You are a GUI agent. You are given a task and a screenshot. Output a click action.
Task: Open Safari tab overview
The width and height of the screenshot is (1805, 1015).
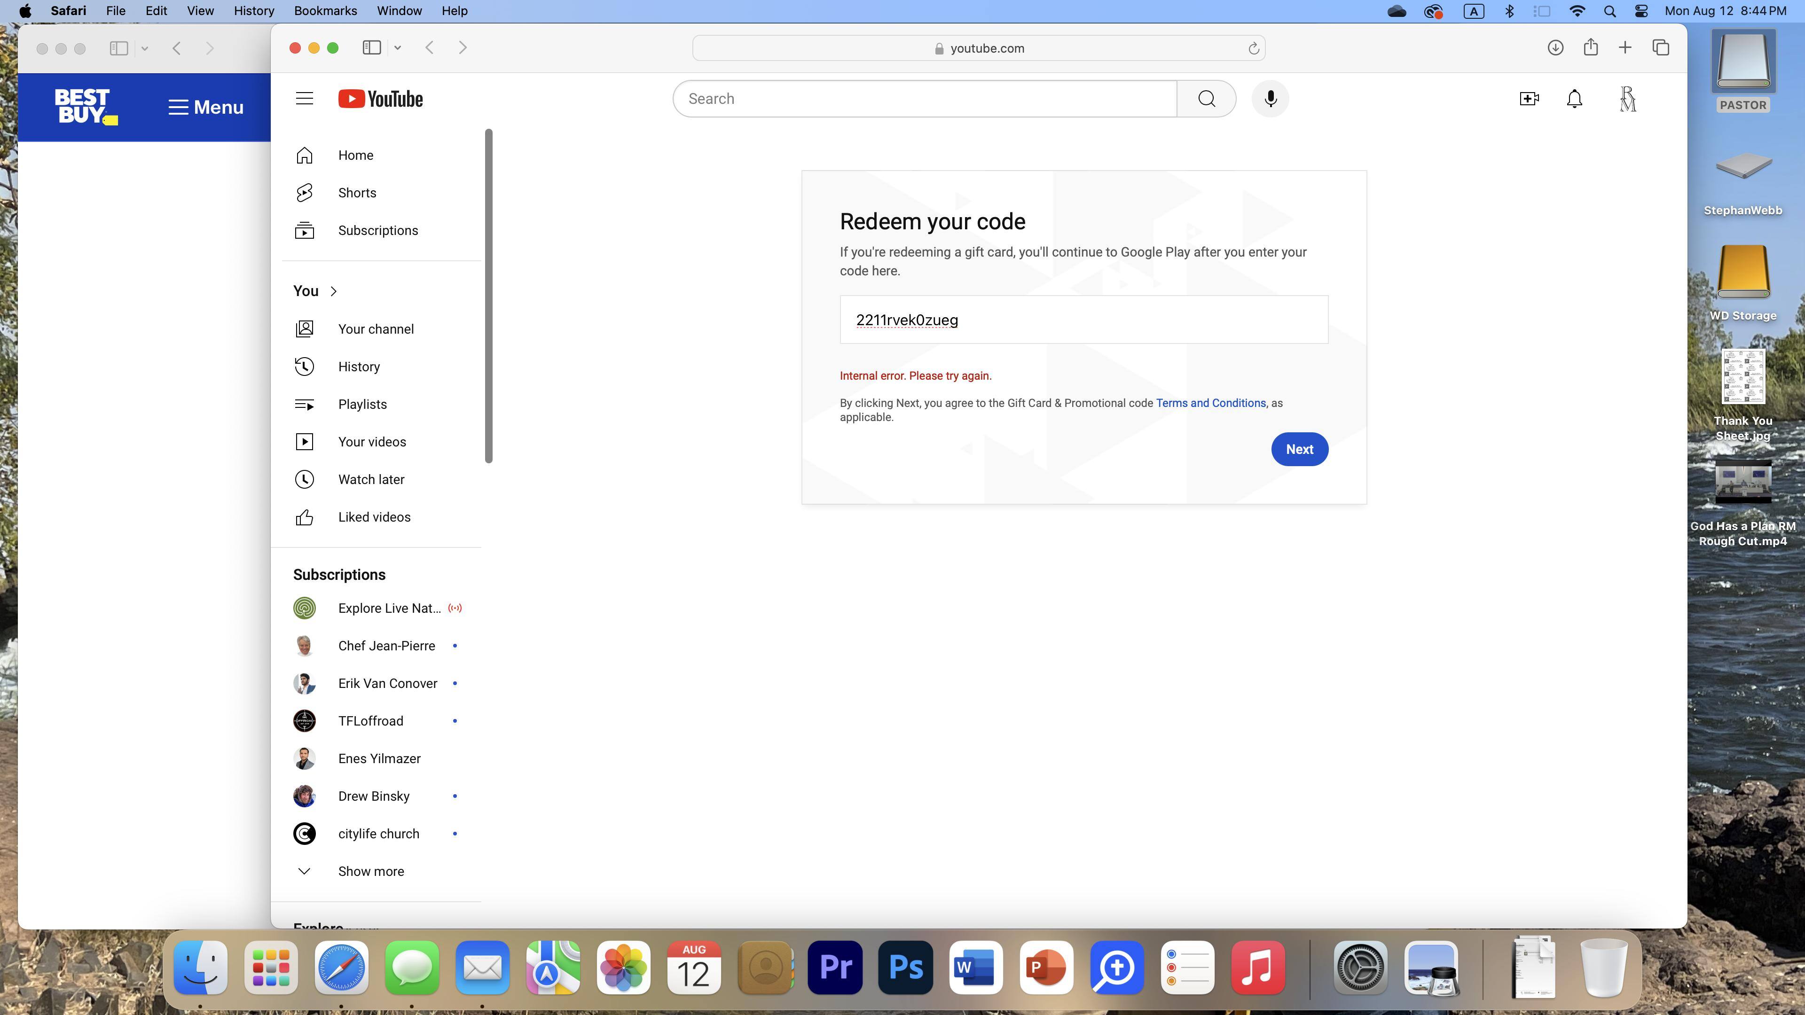pyautogui.click(x=1661, y=47)
